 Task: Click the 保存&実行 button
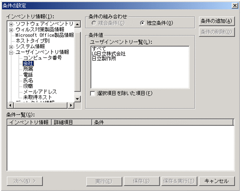coord(179,181)
